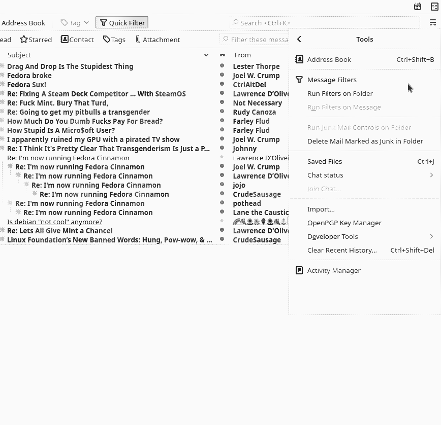Expand the Chat status submenu arrow
This screenshot has width=441, height=425.
[431, 175]
